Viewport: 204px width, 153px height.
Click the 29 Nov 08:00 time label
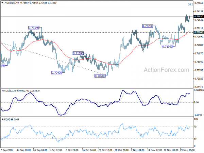(x=187, y=150)
